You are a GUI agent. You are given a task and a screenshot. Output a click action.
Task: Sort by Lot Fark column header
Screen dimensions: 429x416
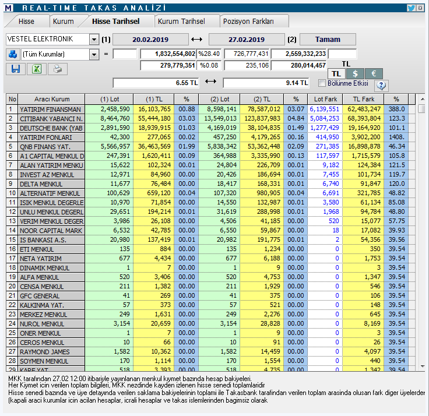tap(325, 99)
